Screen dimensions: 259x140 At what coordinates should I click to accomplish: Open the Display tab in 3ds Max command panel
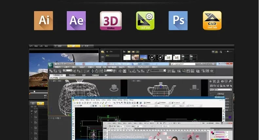[x=226, y=81]
